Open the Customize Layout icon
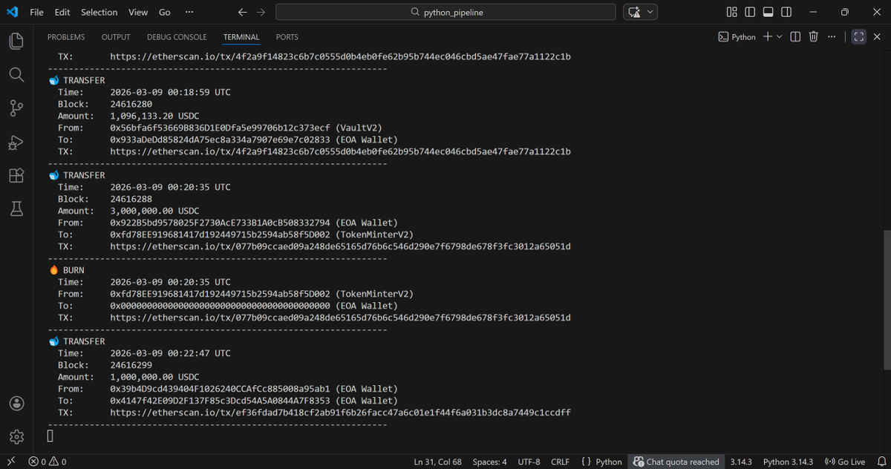The width and height of the screenshot is (891, 469). pos(732,12)
